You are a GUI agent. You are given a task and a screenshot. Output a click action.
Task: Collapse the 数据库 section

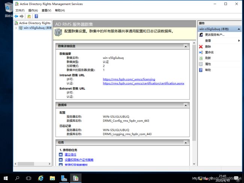pos(186,105)
